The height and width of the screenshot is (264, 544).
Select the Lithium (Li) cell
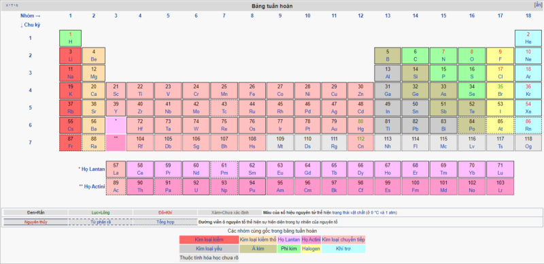(71, 56)
